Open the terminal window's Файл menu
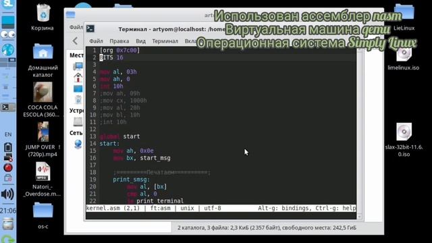The image size is (432, 243). 96,41
